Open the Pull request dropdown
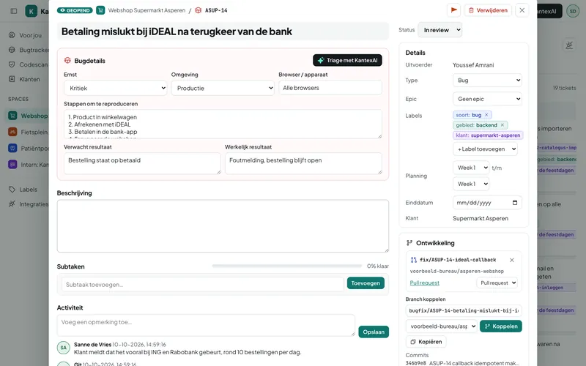Image resolution: width=586 pixels, height=366 pixels. coord(497,283)
